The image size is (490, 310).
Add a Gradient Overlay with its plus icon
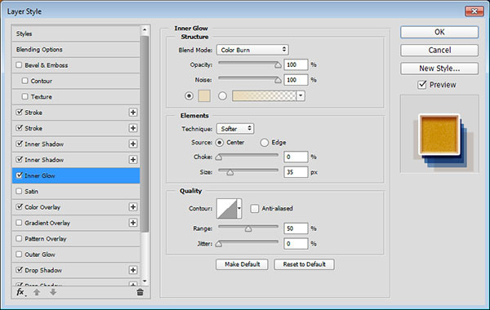click(x=133, y=223)
